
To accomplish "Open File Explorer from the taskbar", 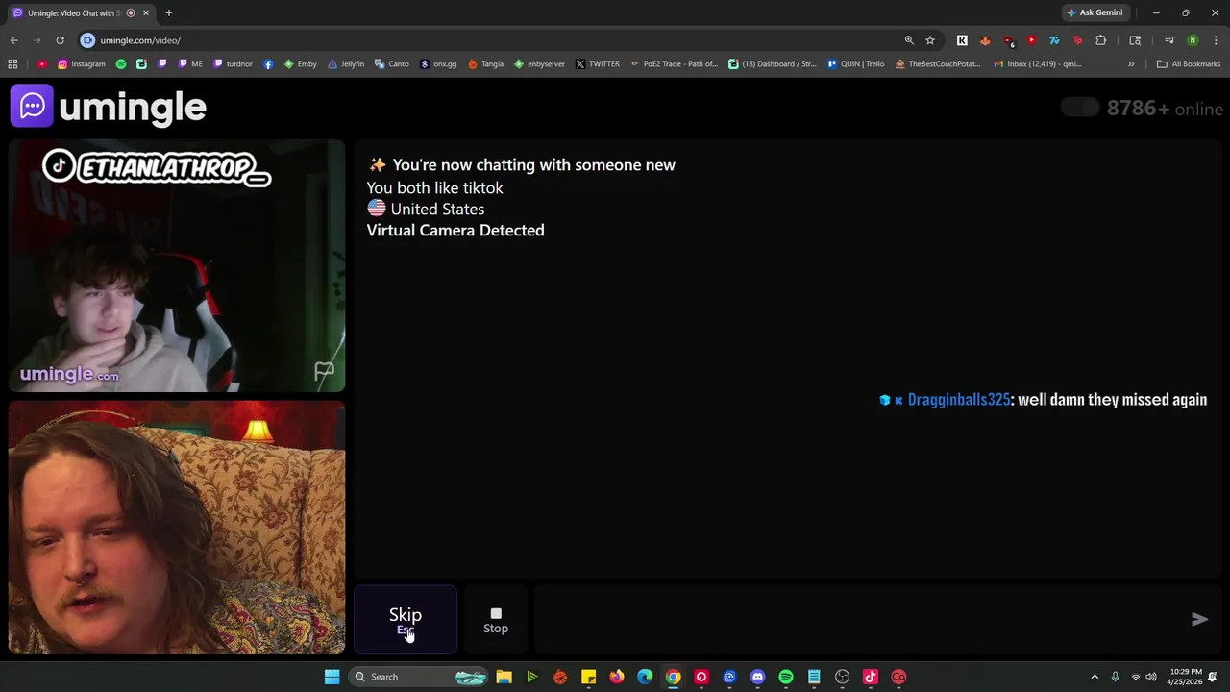I will (x=504, y=677).
